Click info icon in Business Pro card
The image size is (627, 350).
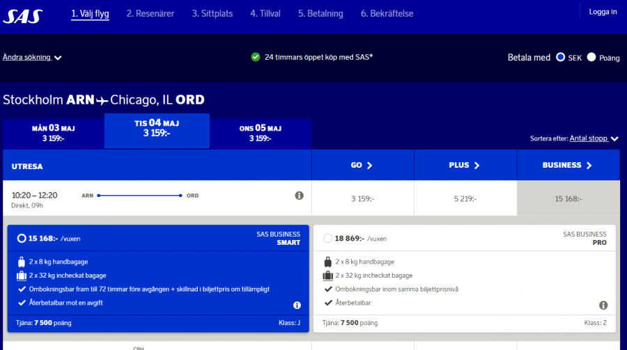[x=603, y=305]
